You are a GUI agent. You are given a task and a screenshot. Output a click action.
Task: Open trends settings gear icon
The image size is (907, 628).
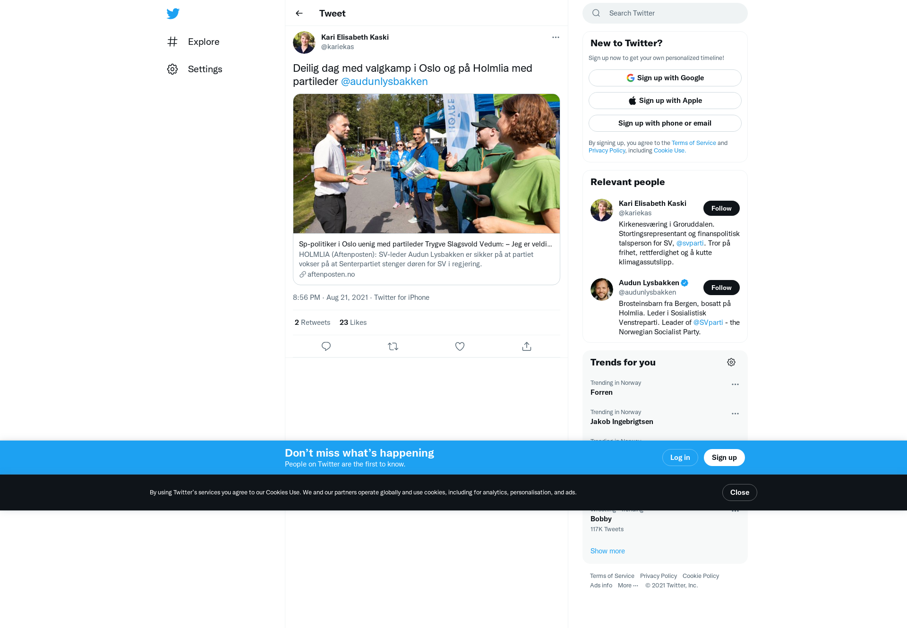coord(731,362)
